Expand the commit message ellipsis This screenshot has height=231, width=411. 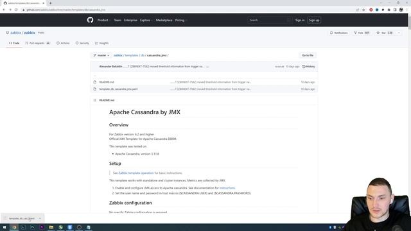tap(207, 67)
